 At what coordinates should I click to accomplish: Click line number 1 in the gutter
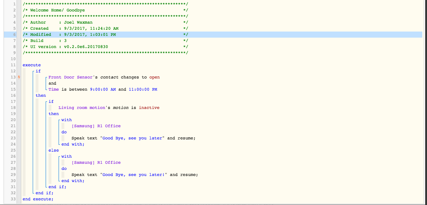click(15, 4)
